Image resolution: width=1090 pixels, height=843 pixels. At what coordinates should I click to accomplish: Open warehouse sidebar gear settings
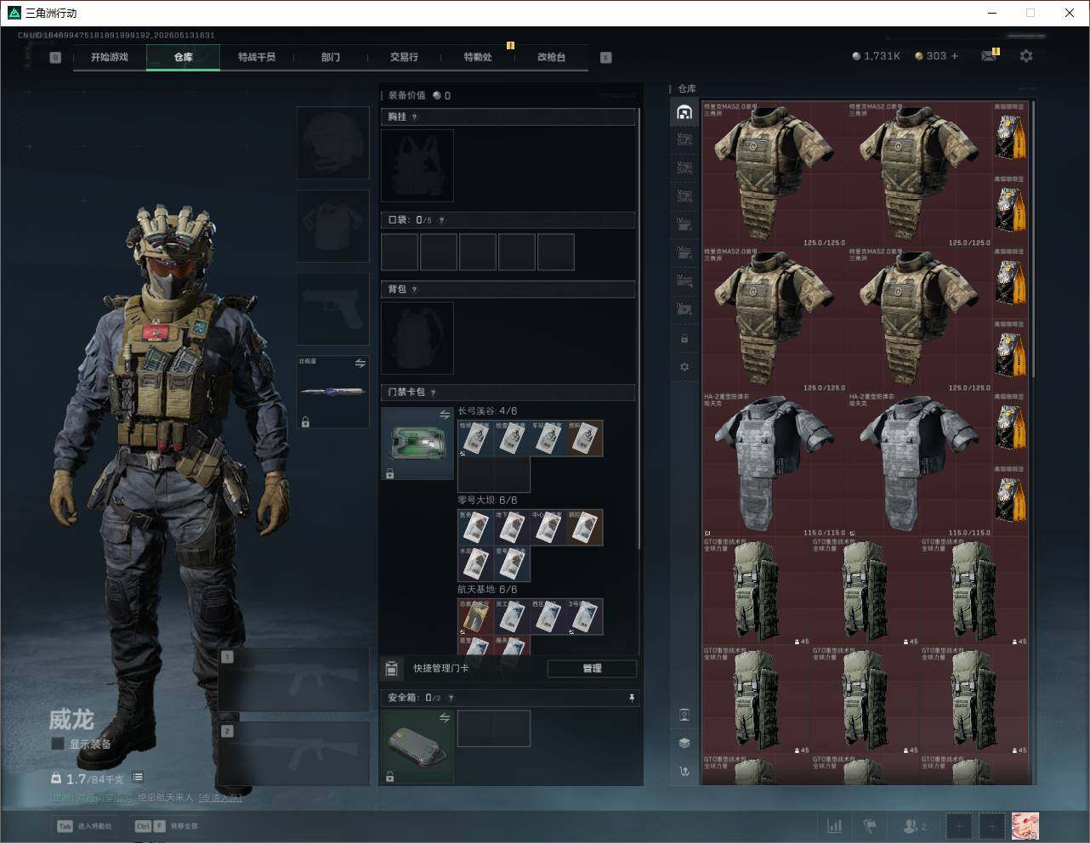point(684,367)
